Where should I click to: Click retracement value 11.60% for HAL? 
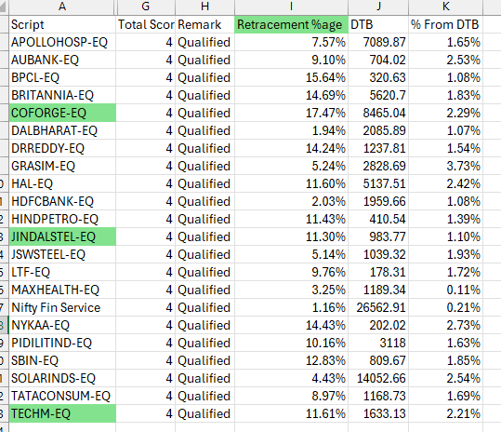point(291,183)
